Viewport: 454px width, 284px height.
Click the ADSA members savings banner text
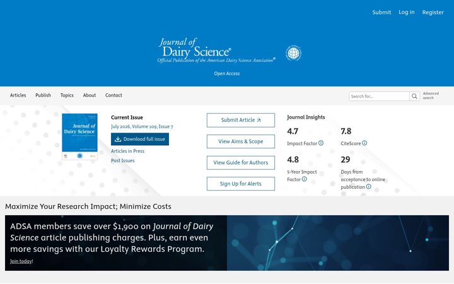[112, 238]
